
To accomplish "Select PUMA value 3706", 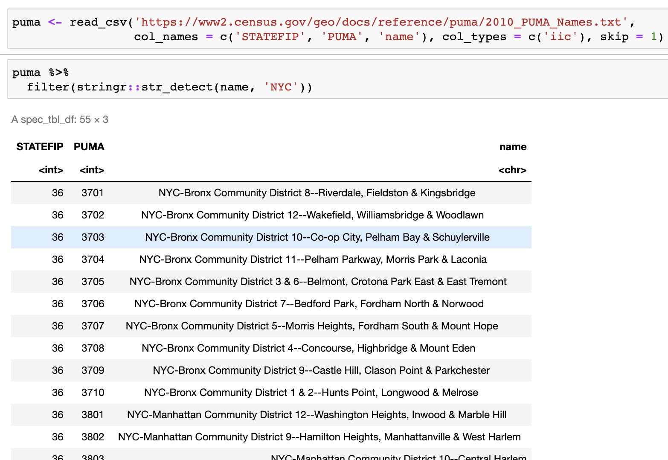I will click(x=93, y=304).
